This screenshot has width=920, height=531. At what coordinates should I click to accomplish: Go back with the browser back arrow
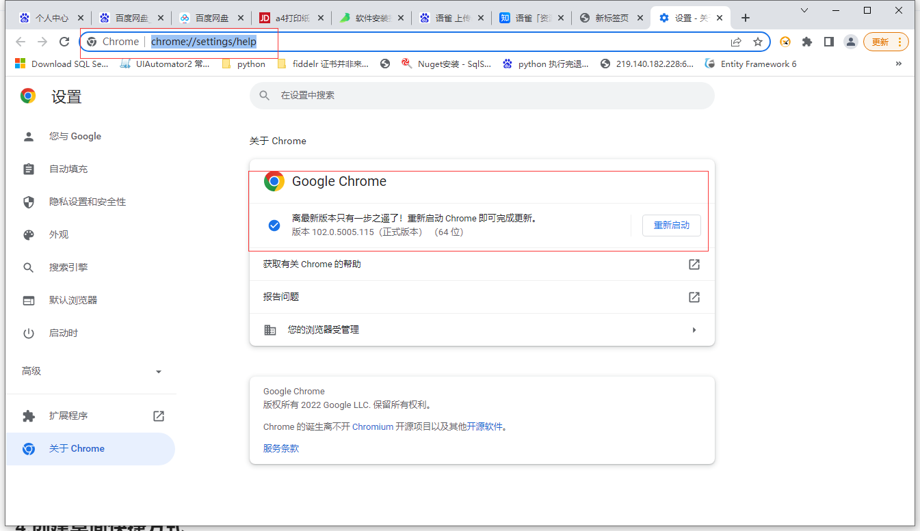[x=21, y=42]
